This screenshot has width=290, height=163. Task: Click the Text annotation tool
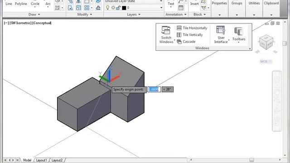[x=171, y=4]
